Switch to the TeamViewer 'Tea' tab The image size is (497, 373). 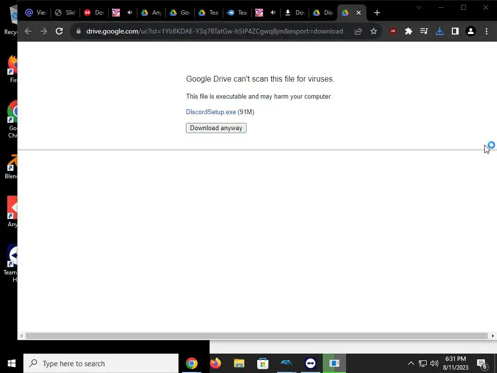pos(237,13)
